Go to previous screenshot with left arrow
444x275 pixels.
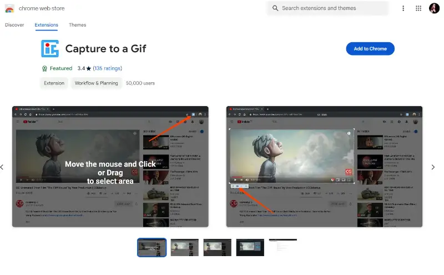pos(2,167)
